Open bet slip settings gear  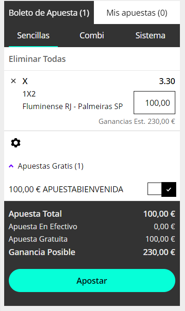[16, 143]
